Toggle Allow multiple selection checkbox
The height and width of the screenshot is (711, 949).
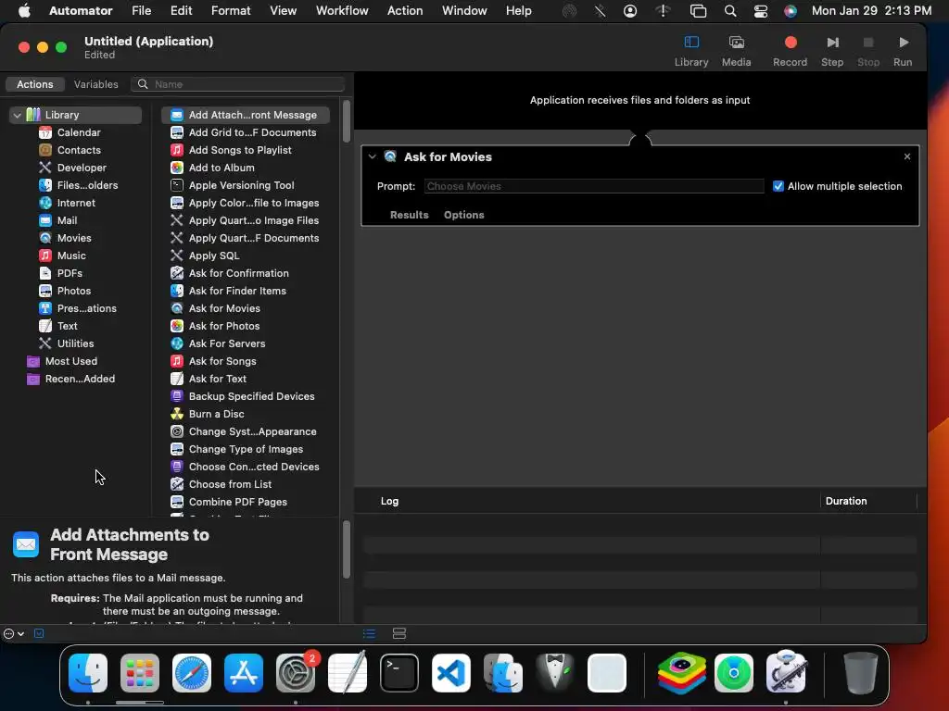(x=778, y=186)
